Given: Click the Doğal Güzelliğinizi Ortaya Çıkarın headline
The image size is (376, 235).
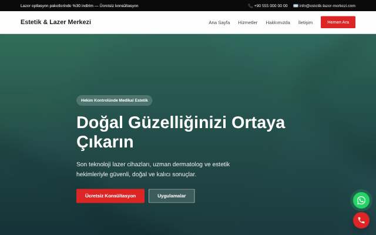Looking at the screenshot, I should [x=181, y=132].
